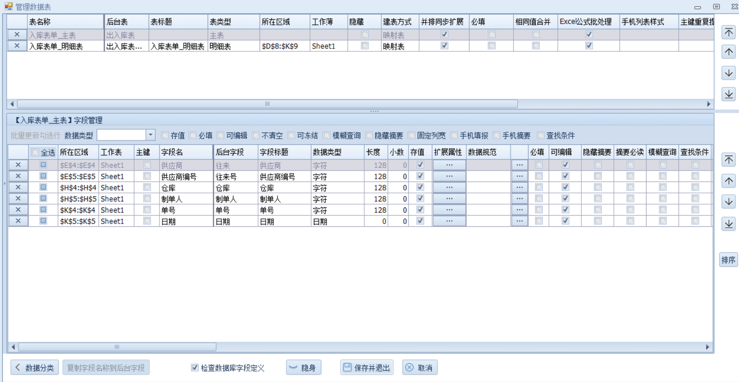Screen dimensions: 739x382
Task: Click 保存并退出 button
Action: [367, 367]
